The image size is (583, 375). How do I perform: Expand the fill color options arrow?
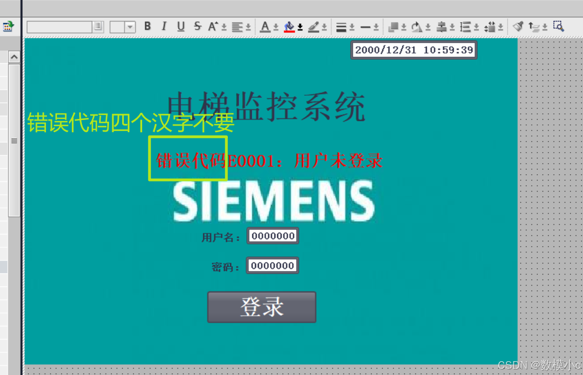point(300,27)
